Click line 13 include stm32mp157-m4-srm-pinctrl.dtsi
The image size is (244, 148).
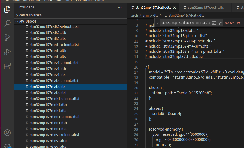tap(185, 52)
